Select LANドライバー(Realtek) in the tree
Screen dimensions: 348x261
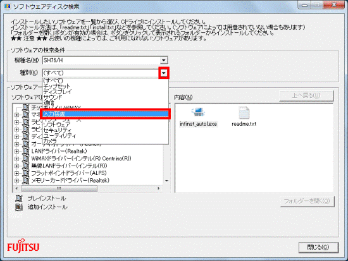59,151
